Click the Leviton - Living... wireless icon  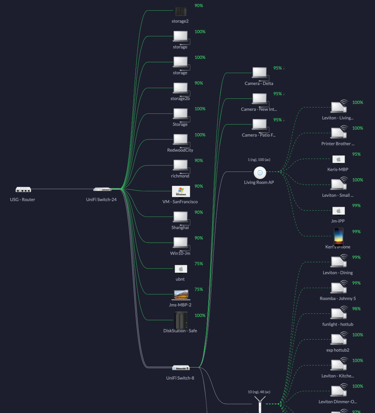click(339, 106)
